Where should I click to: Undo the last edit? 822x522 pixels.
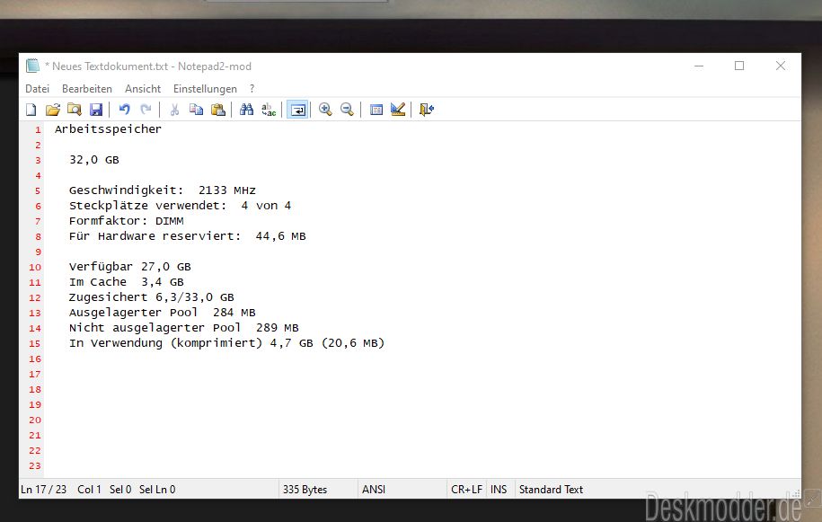(124, 110)
